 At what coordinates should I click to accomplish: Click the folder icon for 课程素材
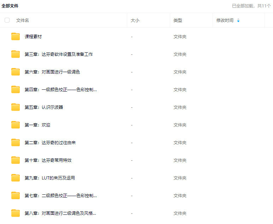16,36
